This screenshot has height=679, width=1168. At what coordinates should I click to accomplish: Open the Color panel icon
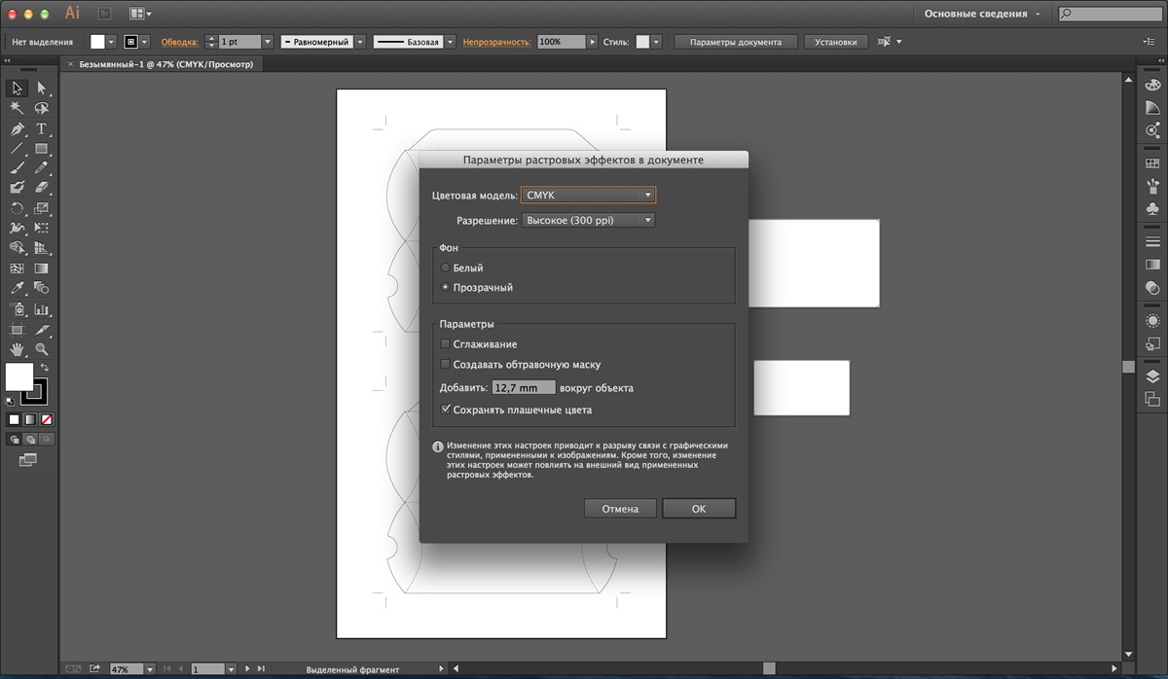[1152, 86]
